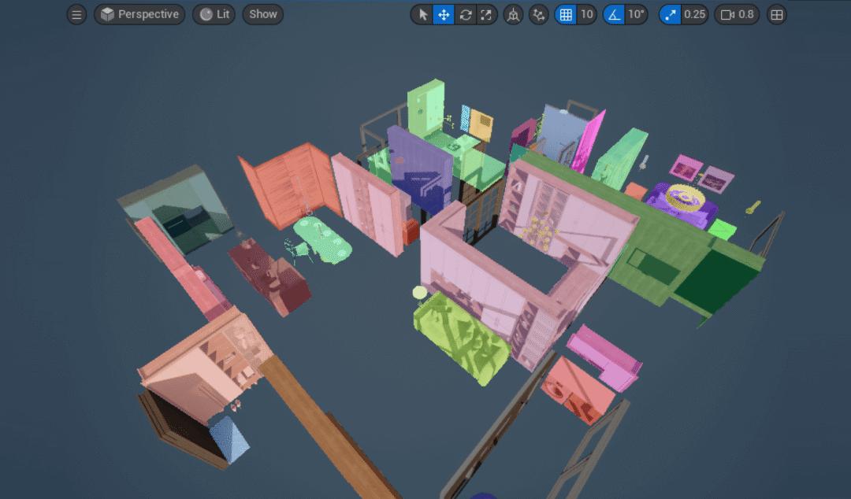Open the viewport options hamburger menu
The width and height of the screenshot is (851, 499).
[76, 14]
